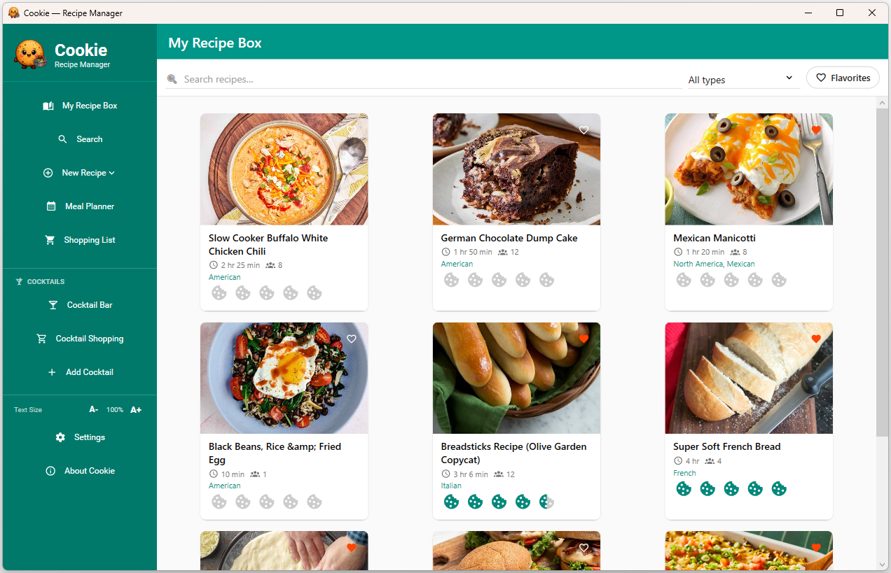Click the New Recipe plus-circle icon
This screenshot has height=573, width=891.
(x=48, y=173)
